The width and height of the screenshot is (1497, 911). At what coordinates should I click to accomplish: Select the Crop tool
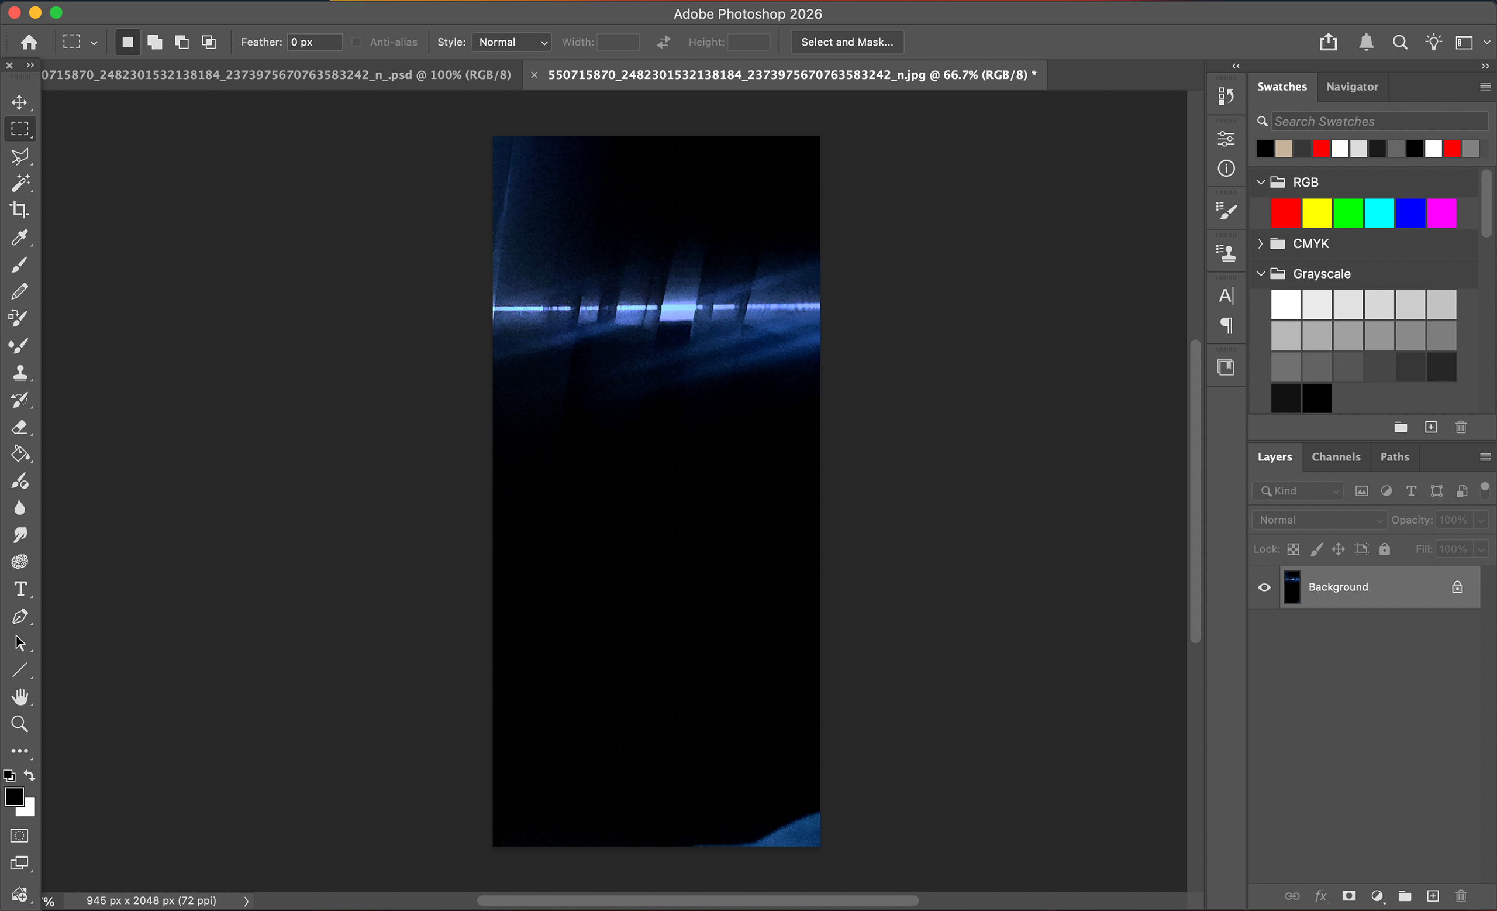(19, 209)
